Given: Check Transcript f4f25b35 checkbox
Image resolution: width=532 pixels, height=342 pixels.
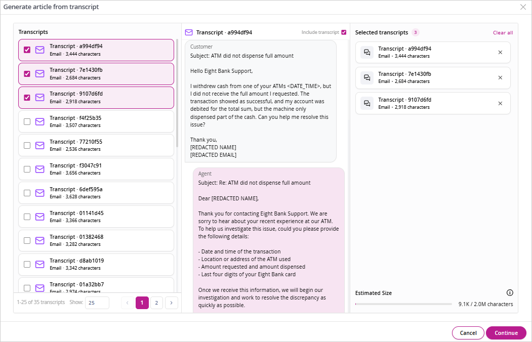Looking at the screenshot, I should pyautogui.click(x=27, y=122).
